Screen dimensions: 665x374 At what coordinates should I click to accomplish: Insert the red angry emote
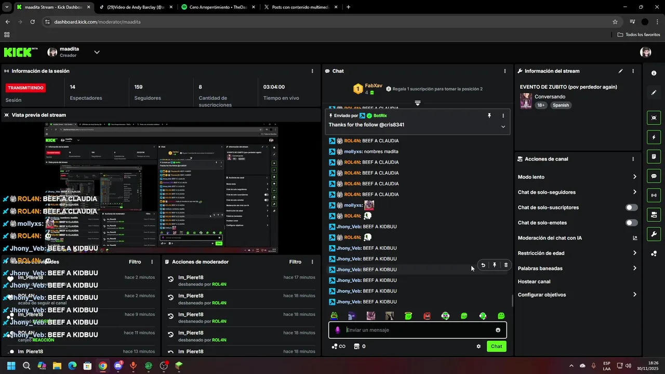point(427,316)
